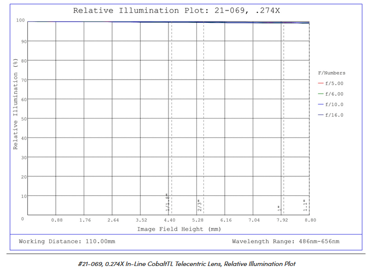
Task: Select the Wavelength Range 486nm-656nm text
Action: click(285, 242)
